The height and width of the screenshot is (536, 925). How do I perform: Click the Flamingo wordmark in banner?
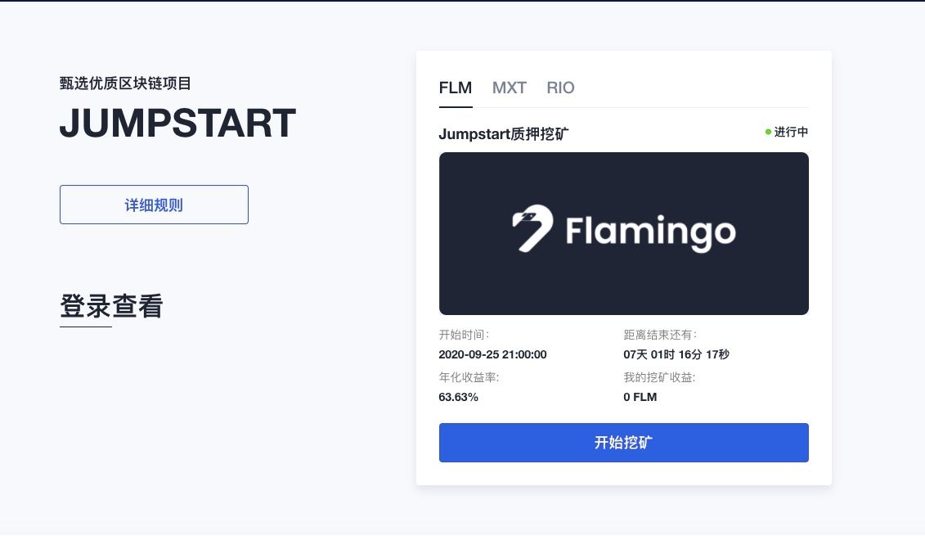651,233
